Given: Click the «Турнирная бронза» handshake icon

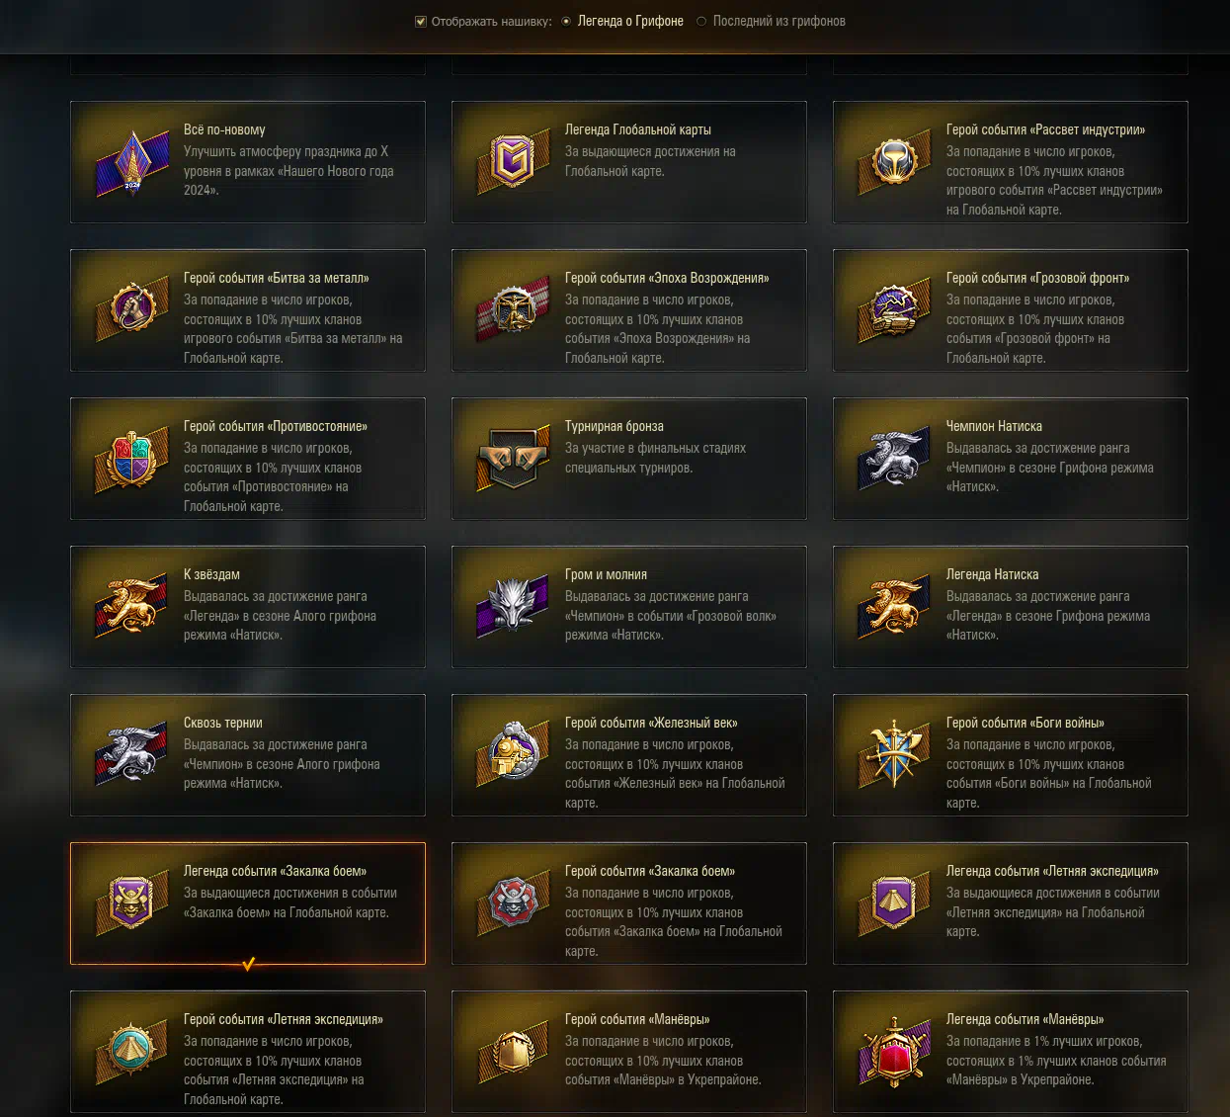Looking at the screenshot, I should pos(513,458).
